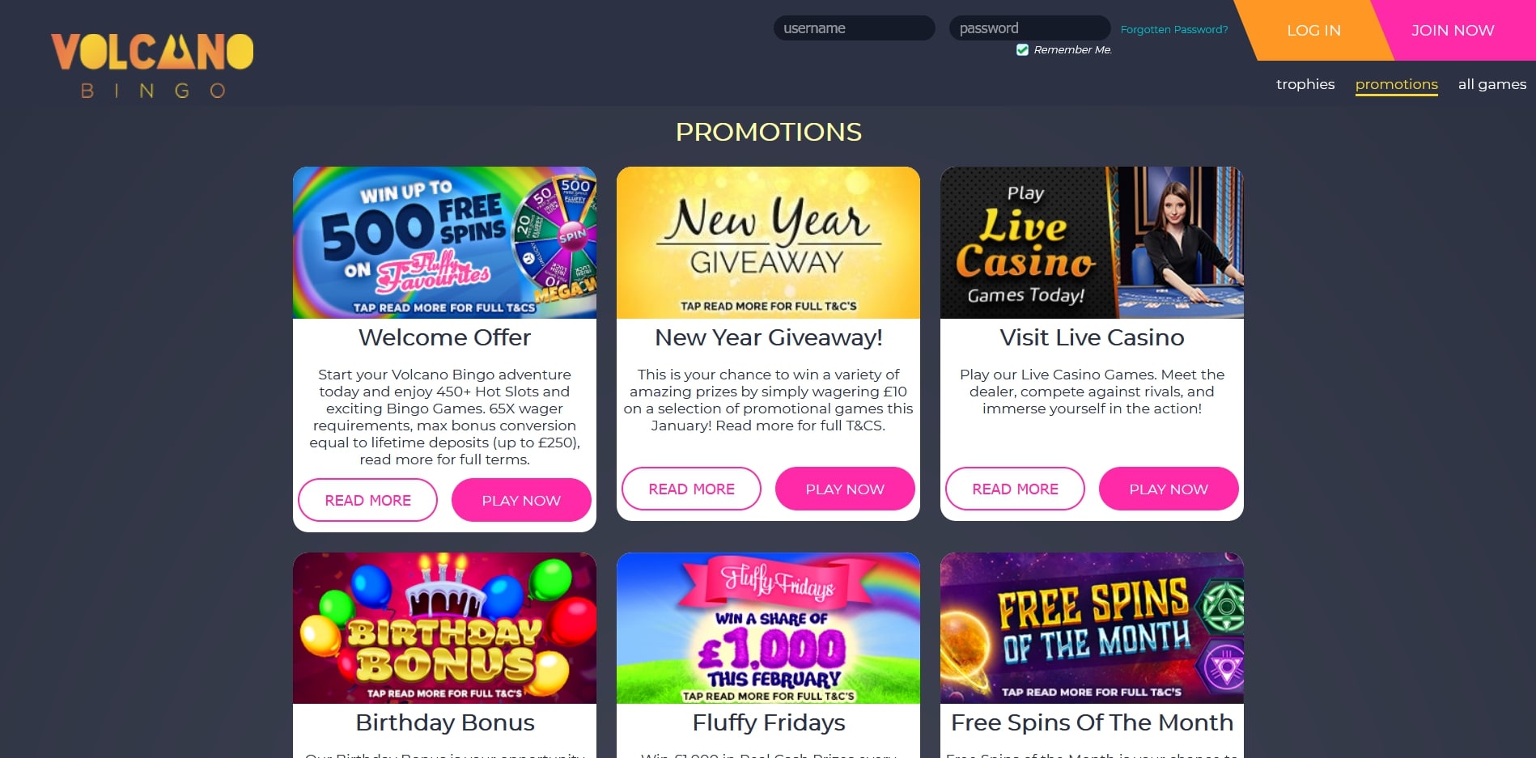Open the Birthday Bonus banner image
Screen dimensions: 1536x758
tap(444, 628)
